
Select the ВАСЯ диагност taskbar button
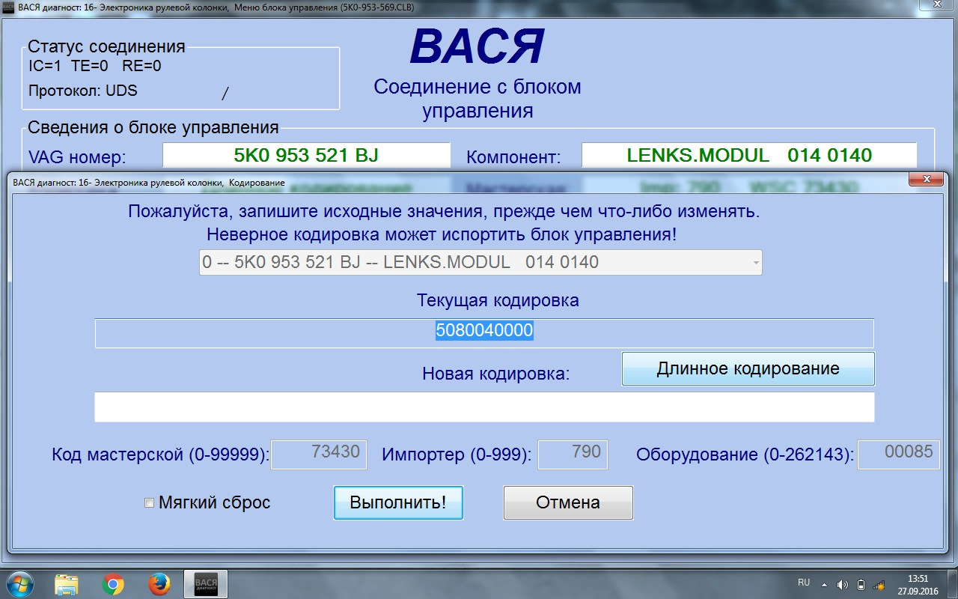click(x=206, y=584)
